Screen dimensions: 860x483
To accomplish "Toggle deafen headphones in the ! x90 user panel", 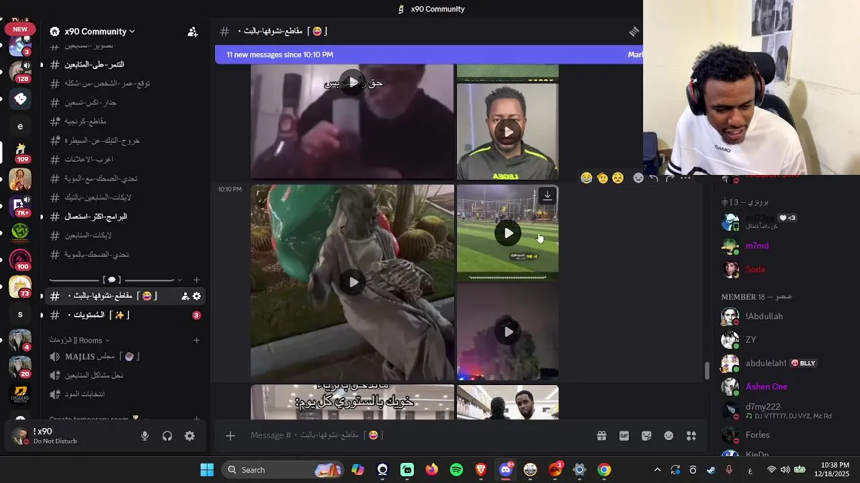I will pos(167,436).
